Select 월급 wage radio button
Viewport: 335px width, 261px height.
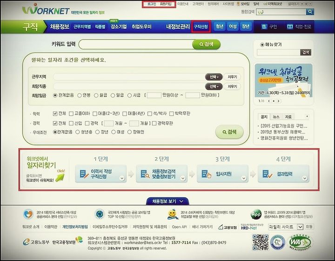tap(96, 95)
